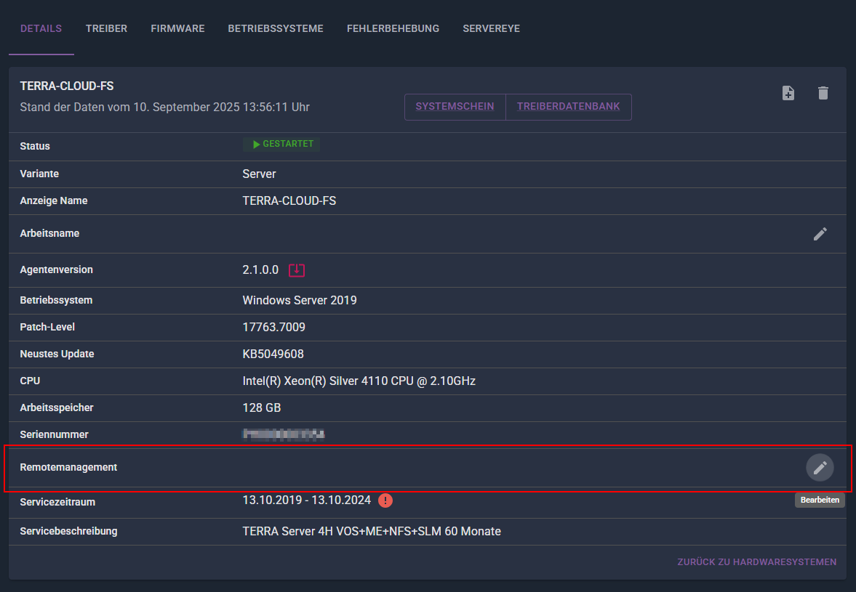856x592 pixels.
Task: Click the add document icon
Action: (788, 93)
